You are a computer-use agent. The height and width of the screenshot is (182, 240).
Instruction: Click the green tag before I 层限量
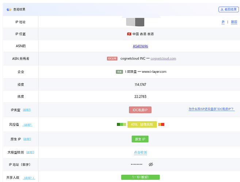tap(119, 72)
